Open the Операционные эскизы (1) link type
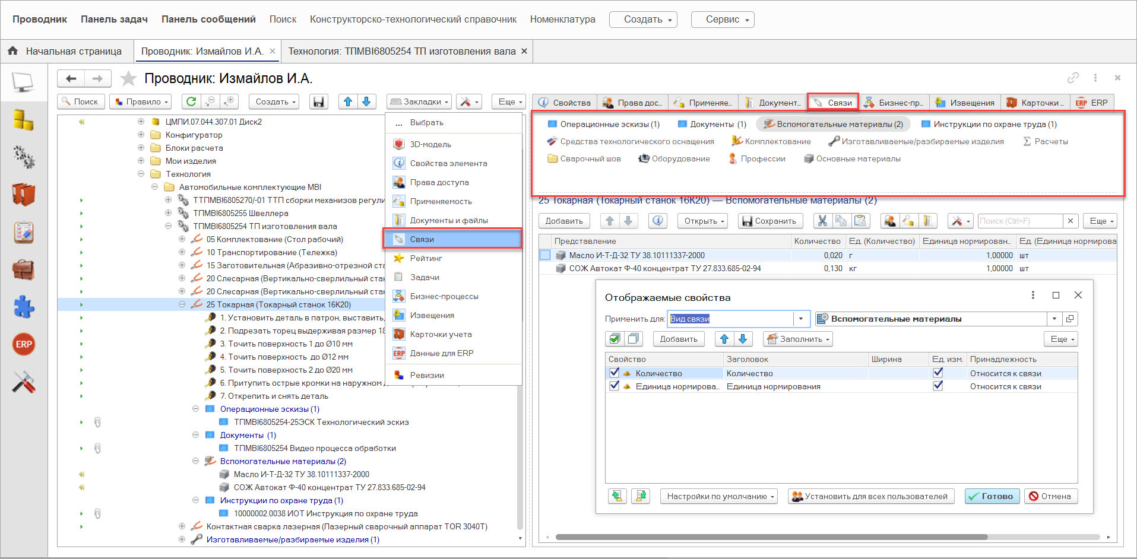1137x559 pixels. coord(603,124)
